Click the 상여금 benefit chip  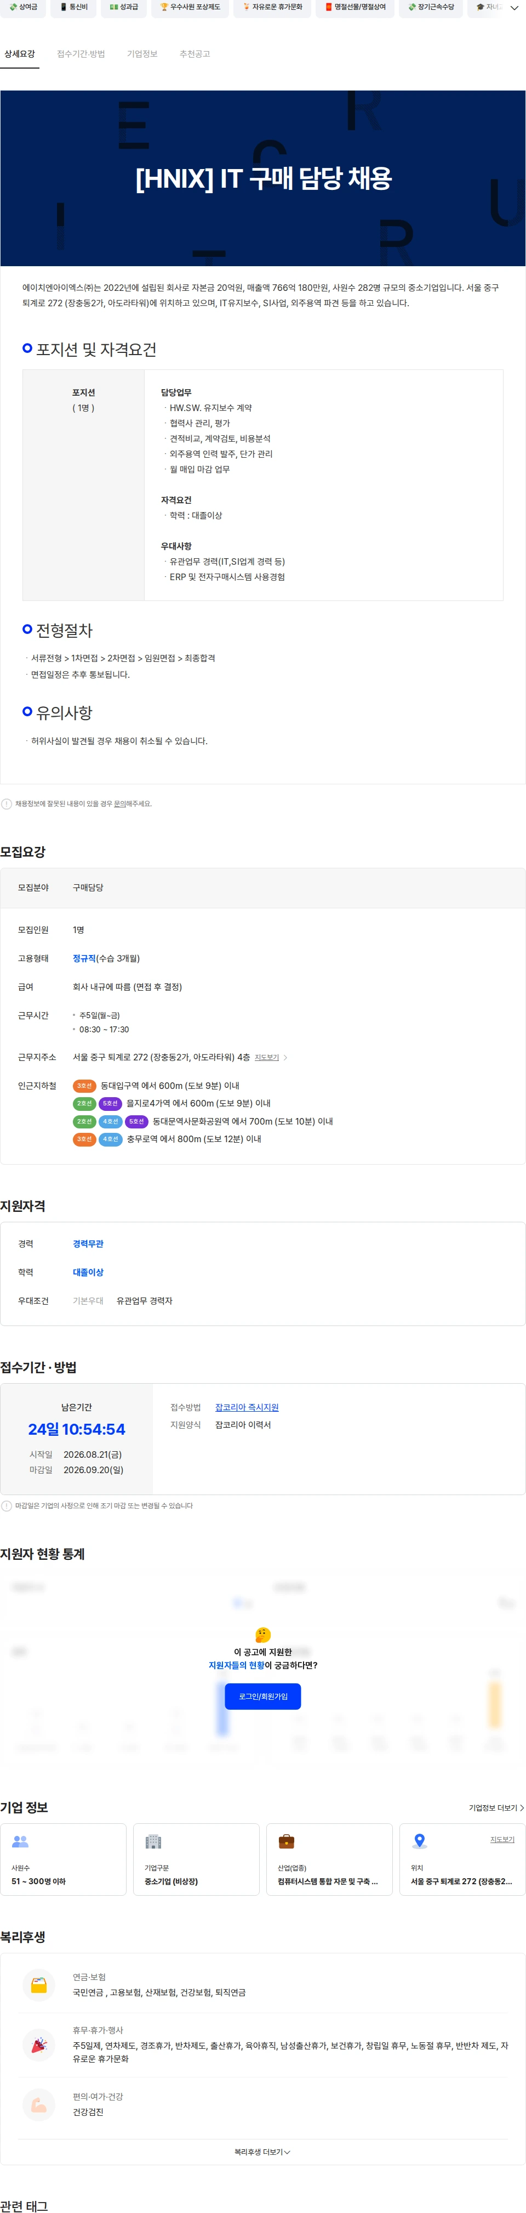click(23, 8)
